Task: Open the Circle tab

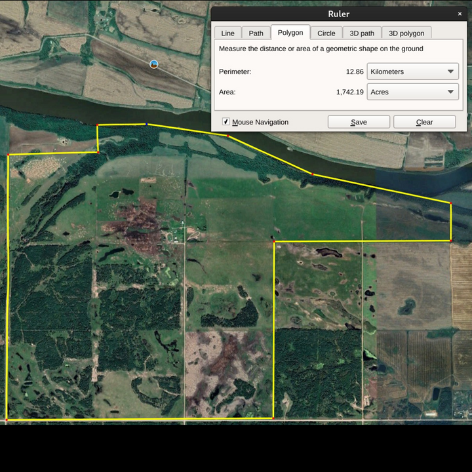Action: [x=326, y=33]
